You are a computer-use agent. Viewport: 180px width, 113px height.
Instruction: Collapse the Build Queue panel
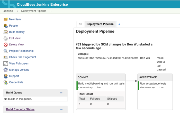tap(61, 93)
